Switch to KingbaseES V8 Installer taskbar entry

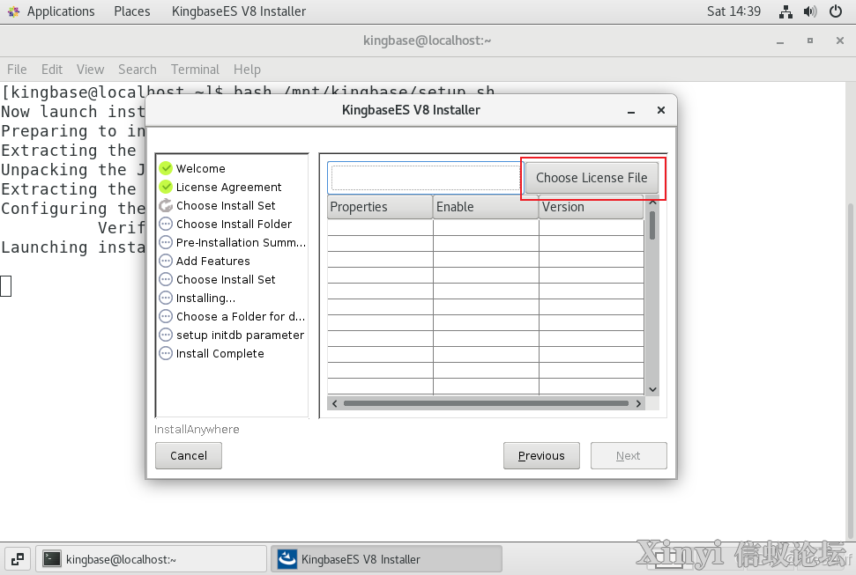[386, 559]
